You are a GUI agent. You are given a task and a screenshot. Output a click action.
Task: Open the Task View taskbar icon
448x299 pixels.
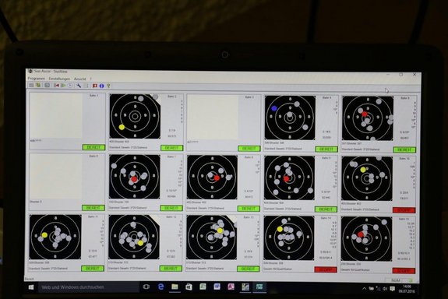click(x=146, y=287)
